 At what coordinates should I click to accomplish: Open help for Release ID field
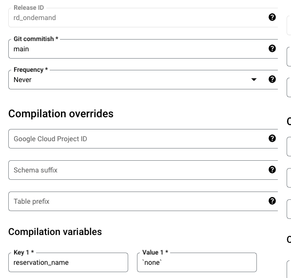pos(272,17)
